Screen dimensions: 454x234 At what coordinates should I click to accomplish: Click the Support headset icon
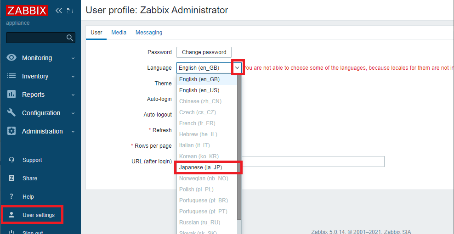[11, 160]
